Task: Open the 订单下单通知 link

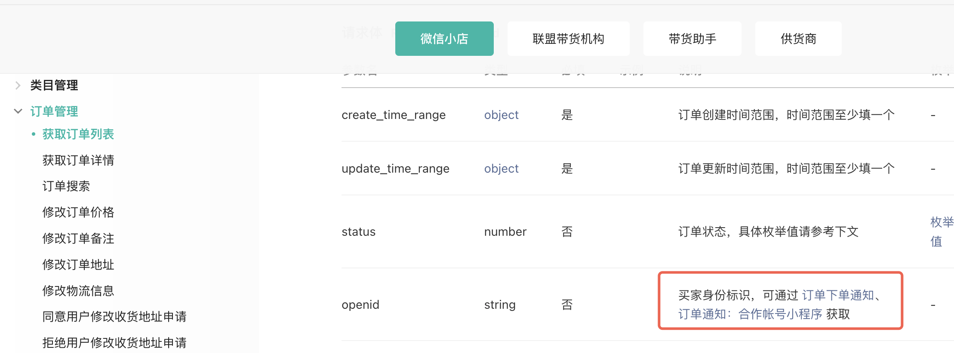Action: [838, 295]
